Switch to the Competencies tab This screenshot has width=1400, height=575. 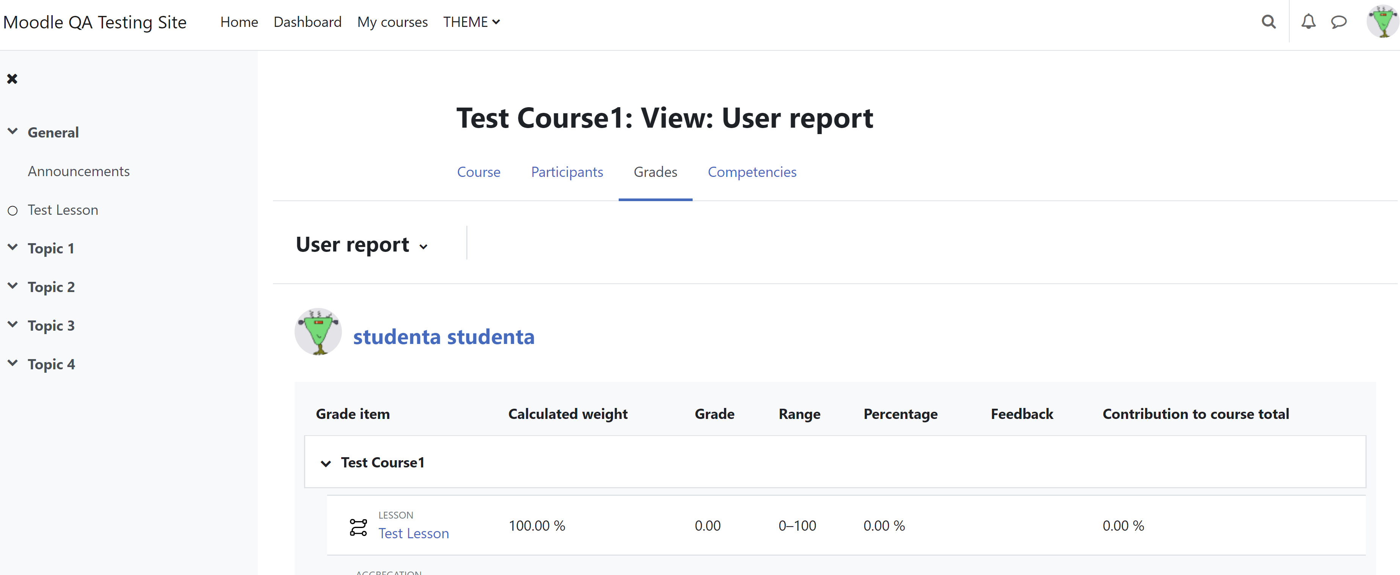coord(752,172)
